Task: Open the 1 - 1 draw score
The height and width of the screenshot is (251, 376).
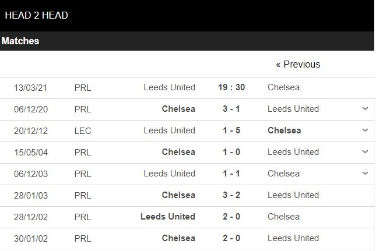Action: click(231, 174)
